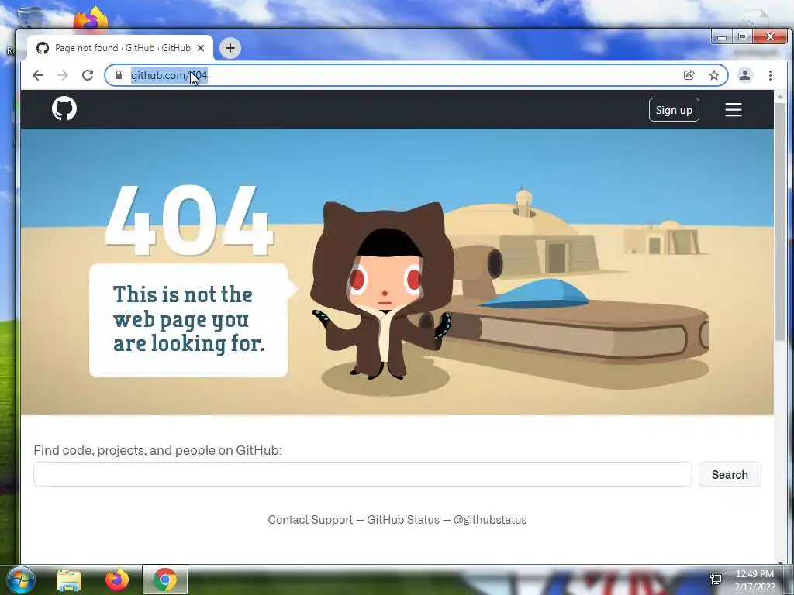The image size is (794, 595).
Task: Click the page vertical scrollbar thumb
Action: 780,222
